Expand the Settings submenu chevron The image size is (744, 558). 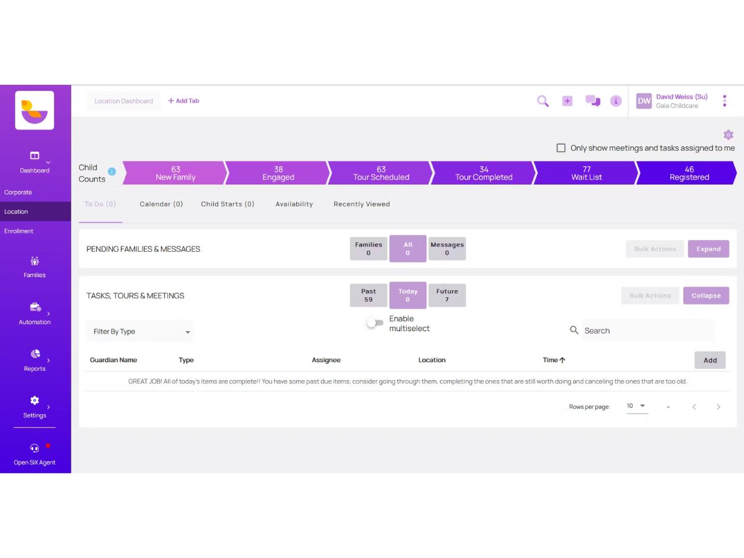pos(48,407)
